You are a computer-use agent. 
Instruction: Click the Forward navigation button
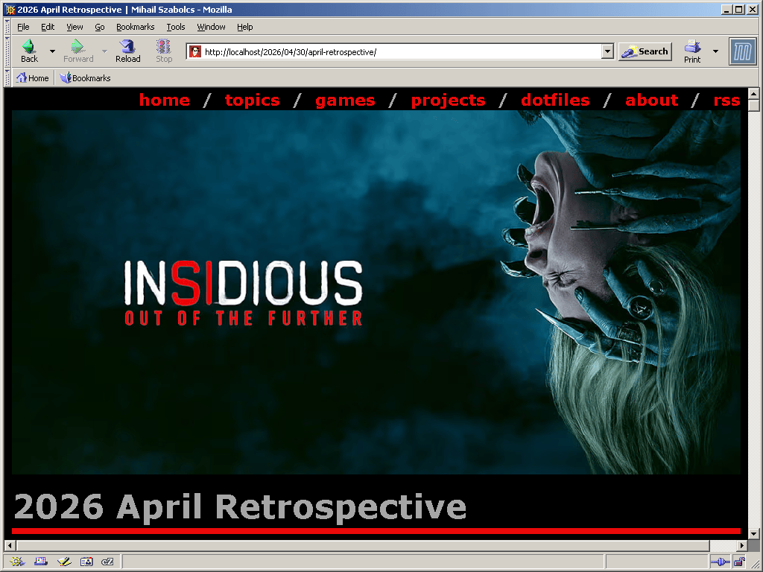[x=77, y=51]
